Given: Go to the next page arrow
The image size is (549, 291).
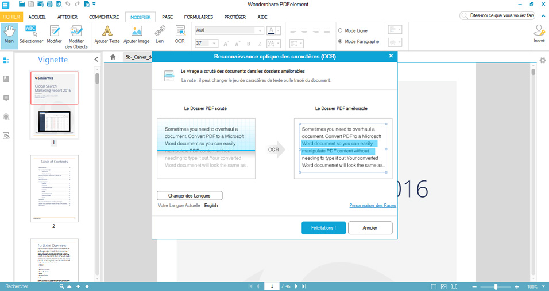Looking at the screenshot, I should (x=296, y=286).
